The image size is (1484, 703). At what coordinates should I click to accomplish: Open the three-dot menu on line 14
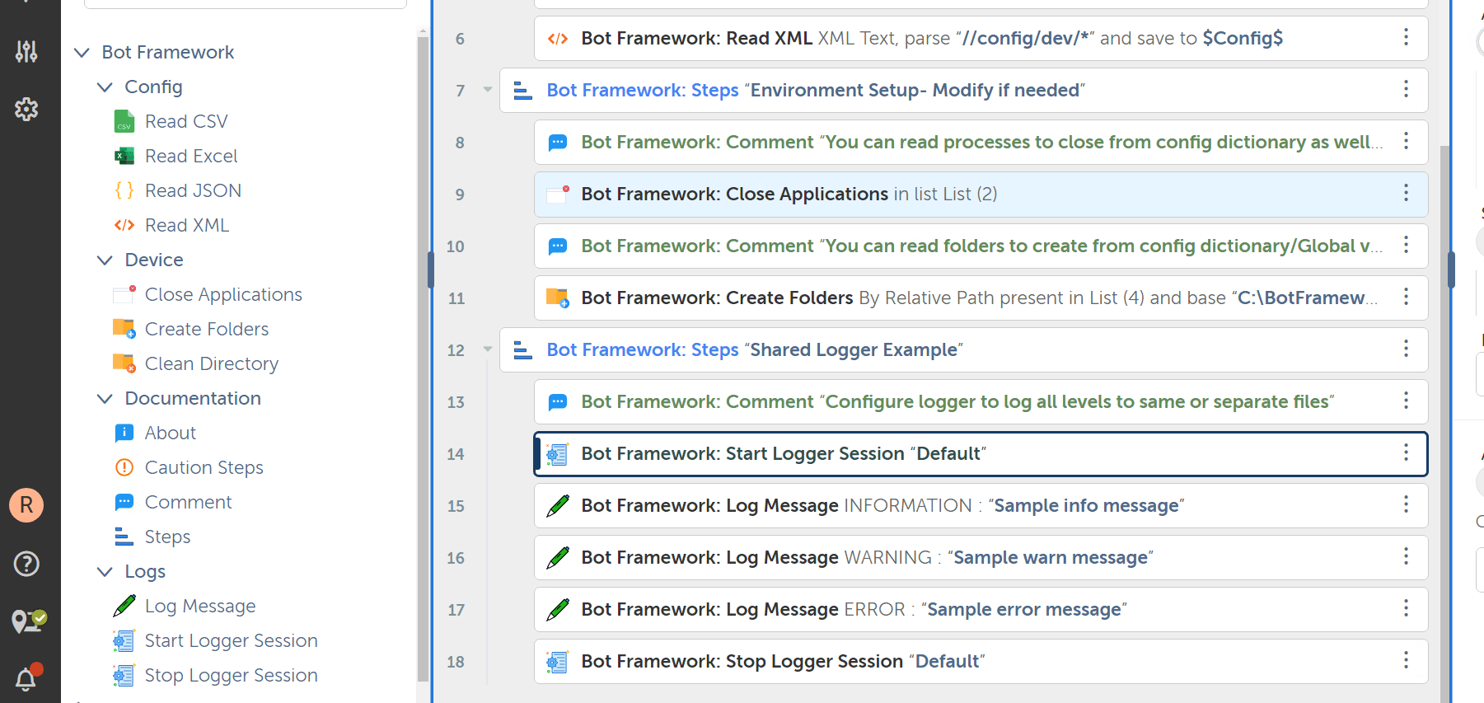click(x=1406, y=453)
